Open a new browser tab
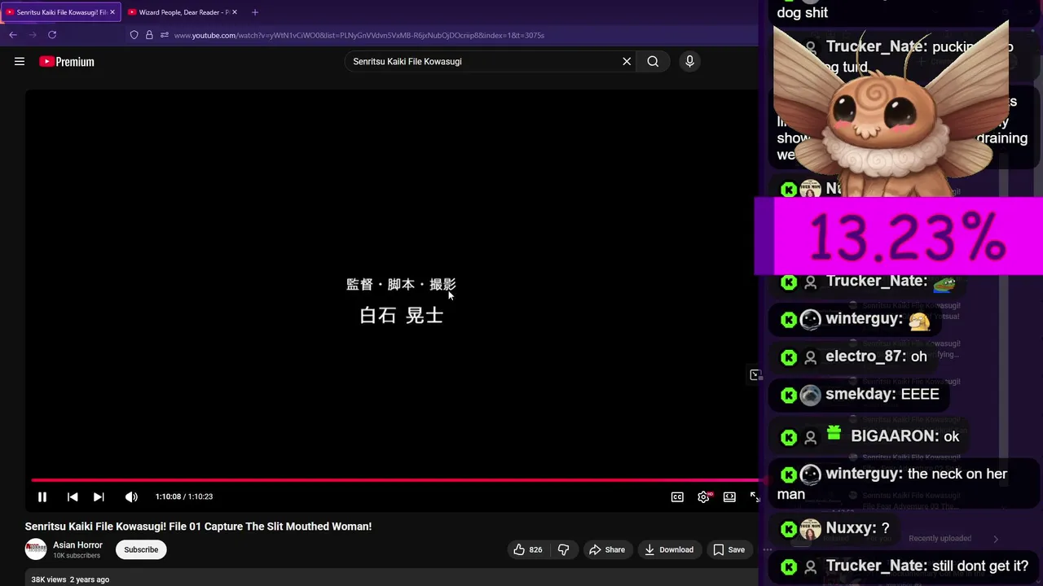 [x=255, y=12]
